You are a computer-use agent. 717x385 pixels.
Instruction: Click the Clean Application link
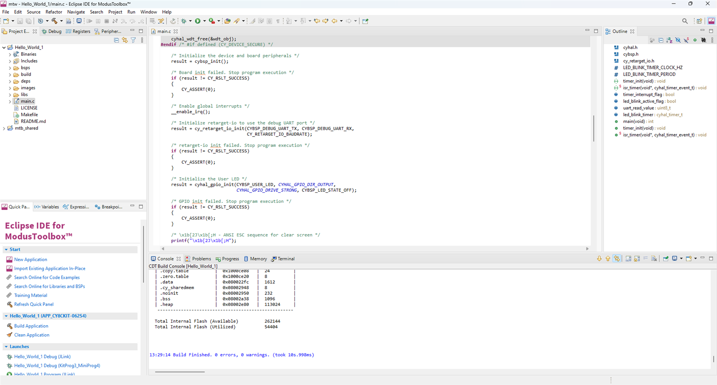tap(31, 335)
